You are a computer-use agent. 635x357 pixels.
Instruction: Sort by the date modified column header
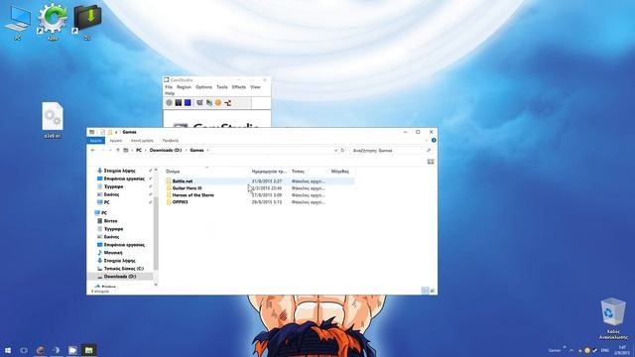pos(269,172)
